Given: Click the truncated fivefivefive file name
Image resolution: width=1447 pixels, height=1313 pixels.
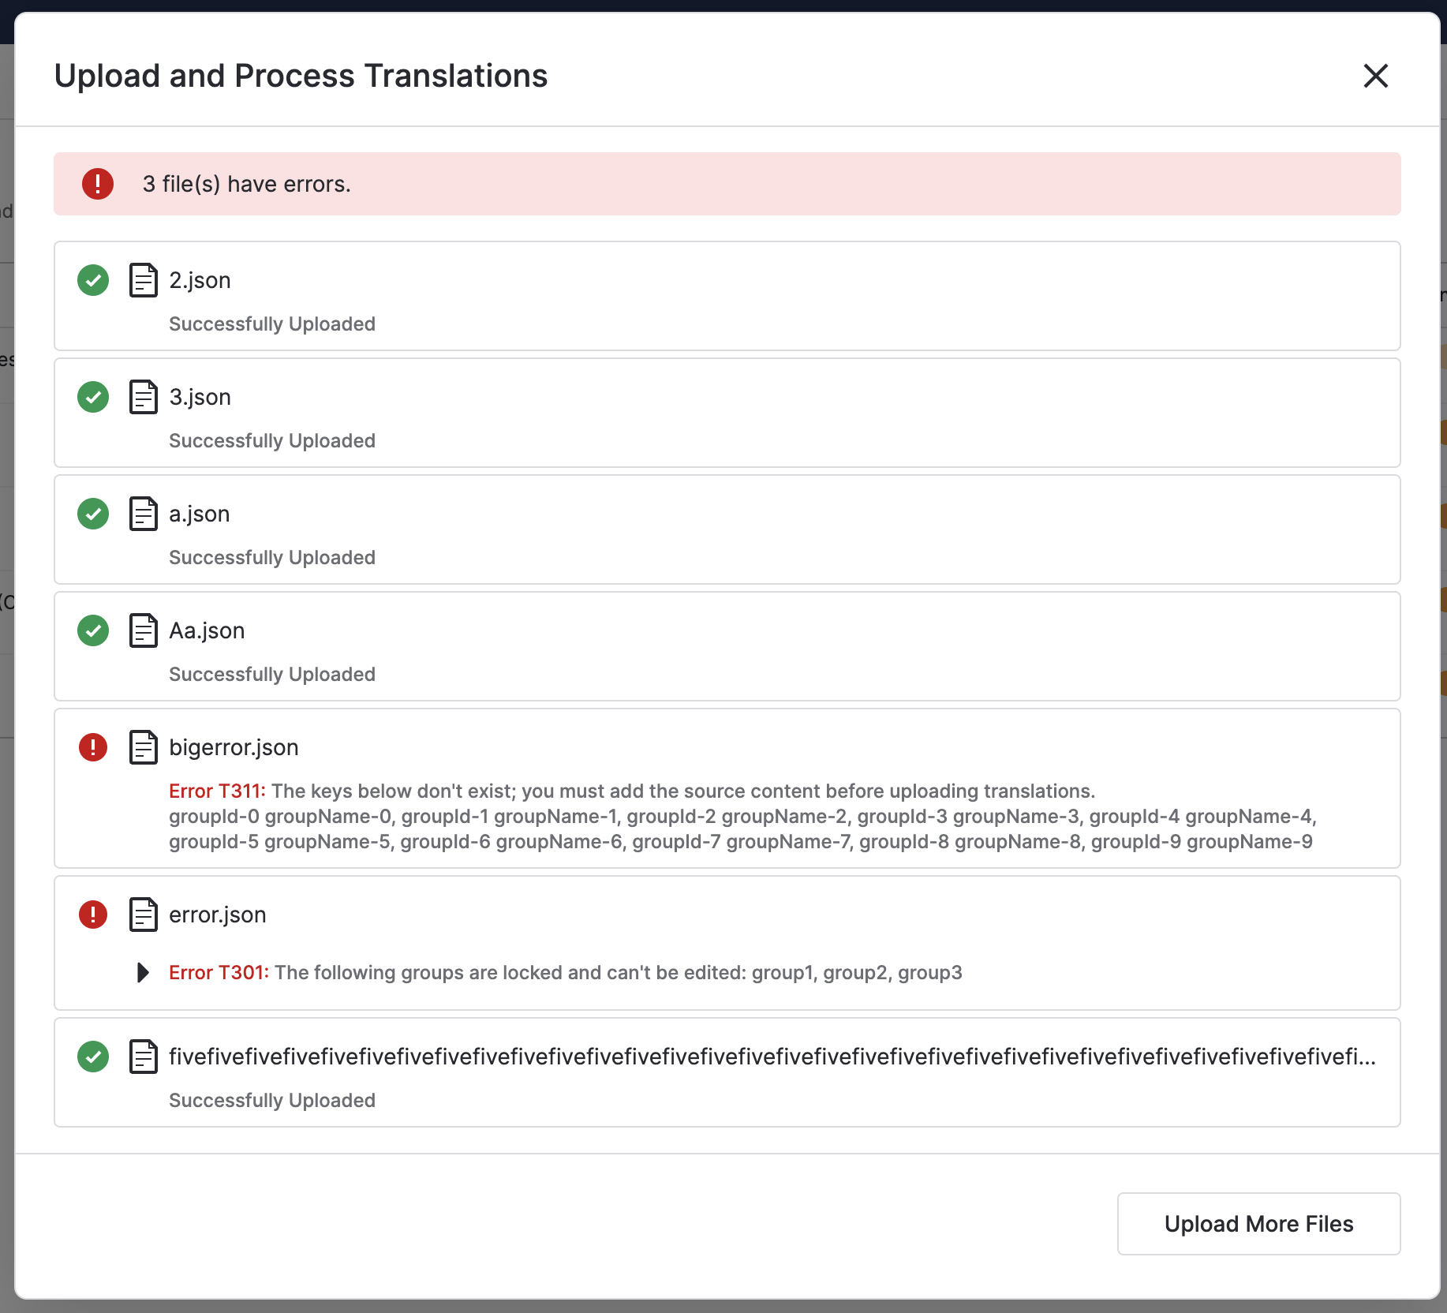Looking at the screenshot, I should (x=772, y=1057).
